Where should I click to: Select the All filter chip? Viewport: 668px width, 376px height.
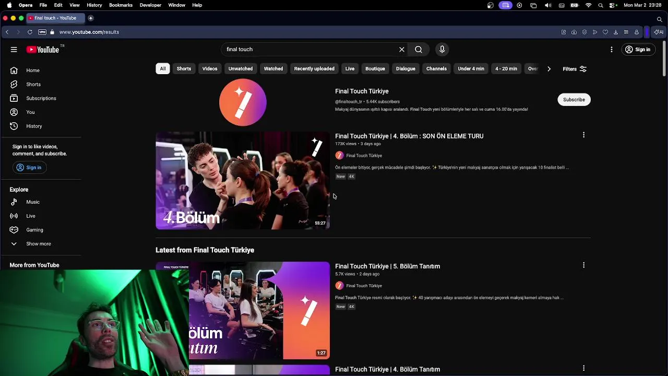163,69
